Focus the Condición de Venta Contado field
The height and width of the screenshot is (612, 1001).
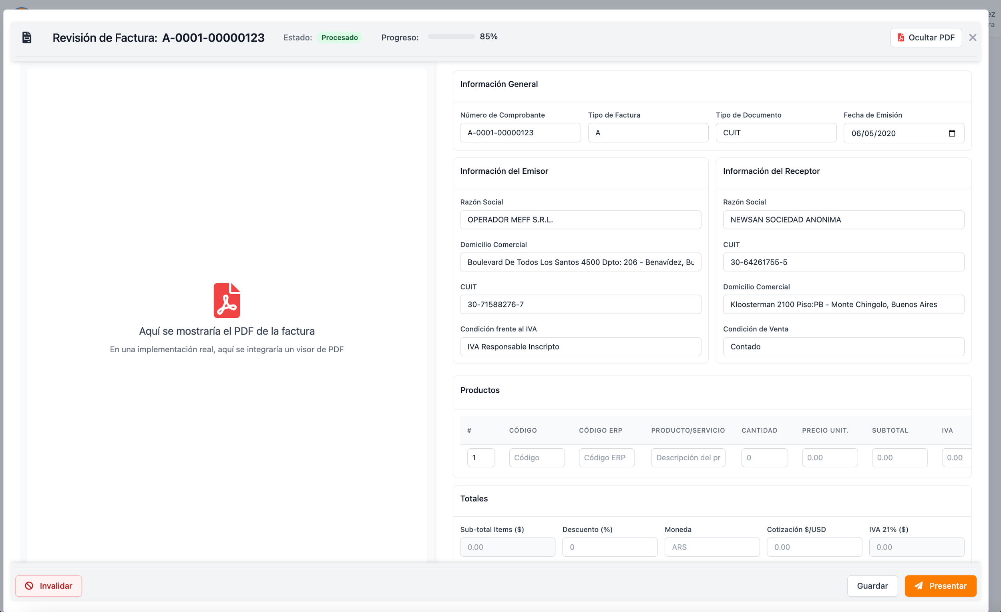click(x=843, y=346)
